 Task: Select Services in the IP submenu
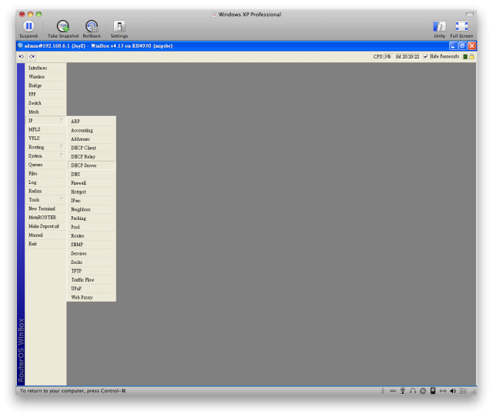(92, 253)
